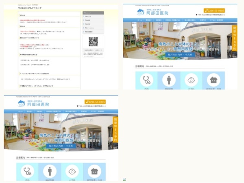Click the stethoscope 内科 icon in upper 阿部田医院 page
The height and width of the screenshot is (183, 244).
tap(146, 80)
